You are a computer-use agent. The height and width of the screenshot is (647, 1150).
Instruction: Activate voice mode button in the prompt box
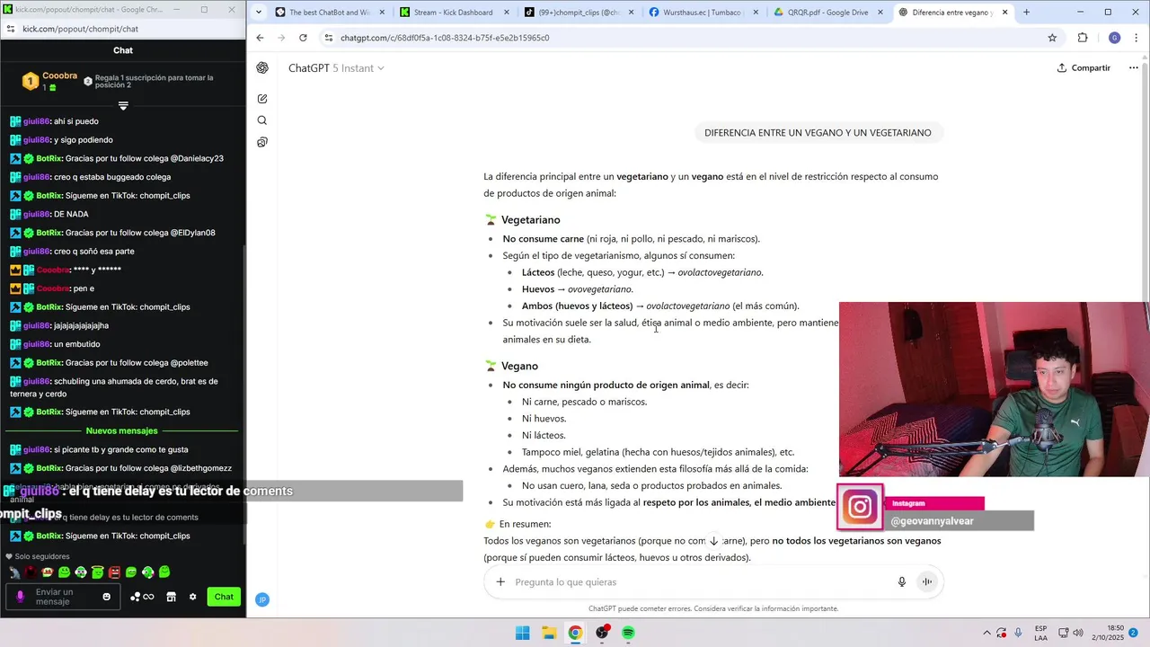coord(926,581)
